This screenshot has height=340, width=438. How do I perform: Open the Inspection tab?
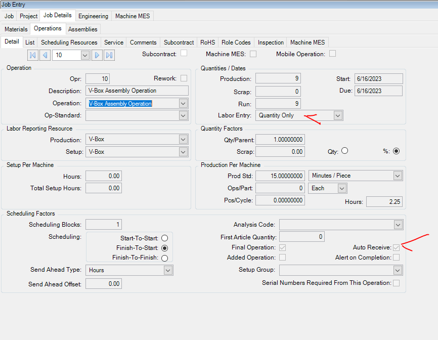(271, 42)
